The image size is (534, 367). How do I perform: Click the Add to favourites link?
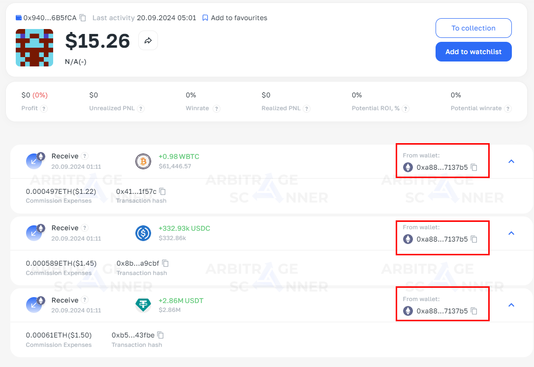(x=239, y=18)
